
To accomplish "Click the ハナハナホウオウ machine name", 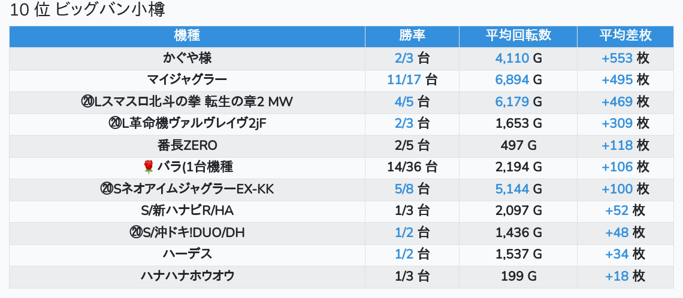I will tap(187, 277).
